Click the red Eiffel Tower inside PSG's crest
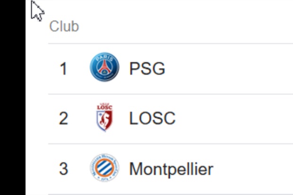 [104, 67]
